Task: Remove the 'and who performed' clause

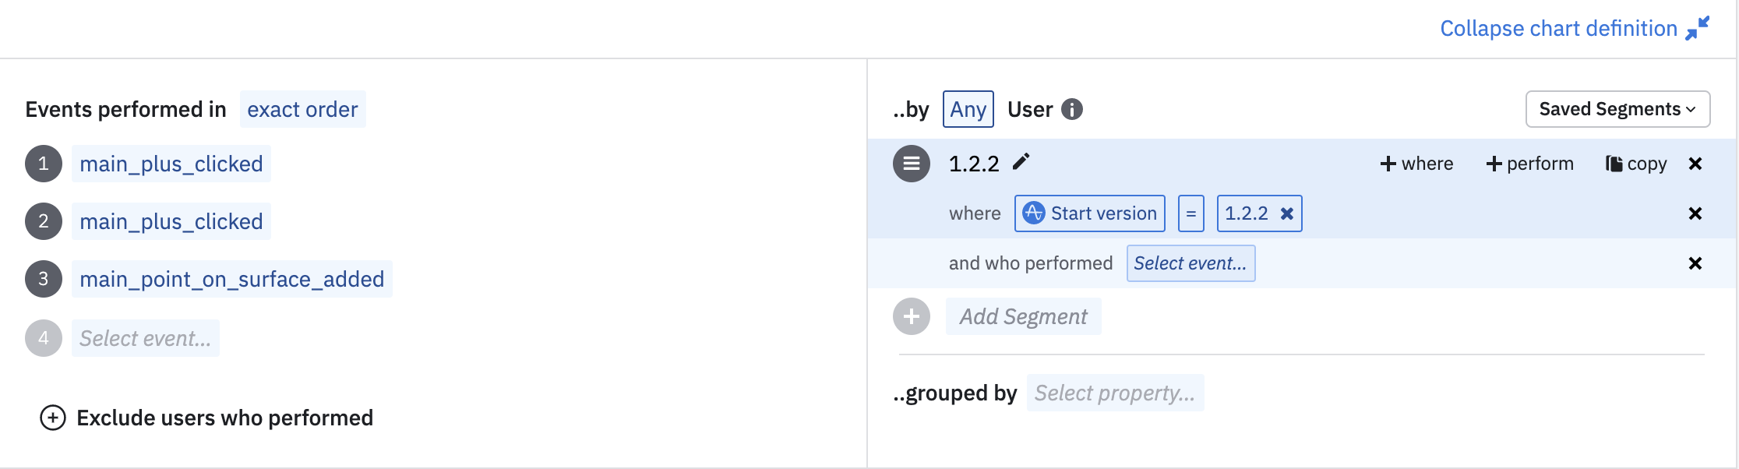Action: point(1695,263)
